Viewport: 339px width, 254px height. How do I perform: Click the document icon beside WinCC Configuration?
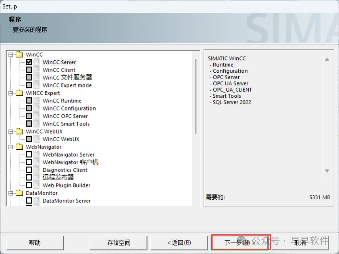(37, 108)
